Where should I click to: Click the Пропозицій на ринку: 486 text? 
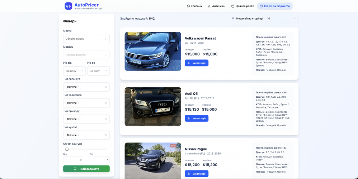point(271,92)
